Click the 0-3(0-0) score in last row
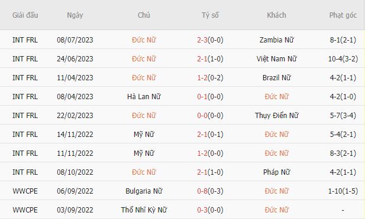Screen dimensions: 365x219 point(210,210)
